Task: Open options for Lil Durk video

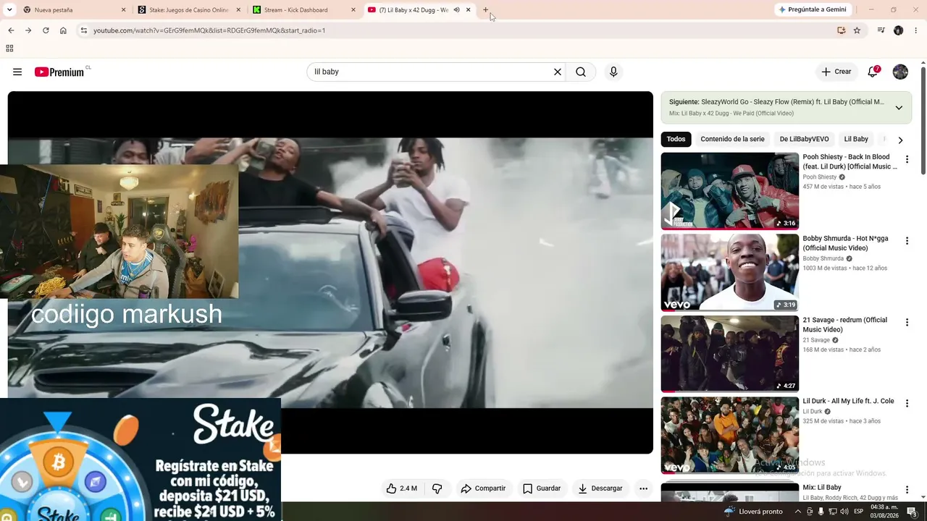Action: click(907, 404)
